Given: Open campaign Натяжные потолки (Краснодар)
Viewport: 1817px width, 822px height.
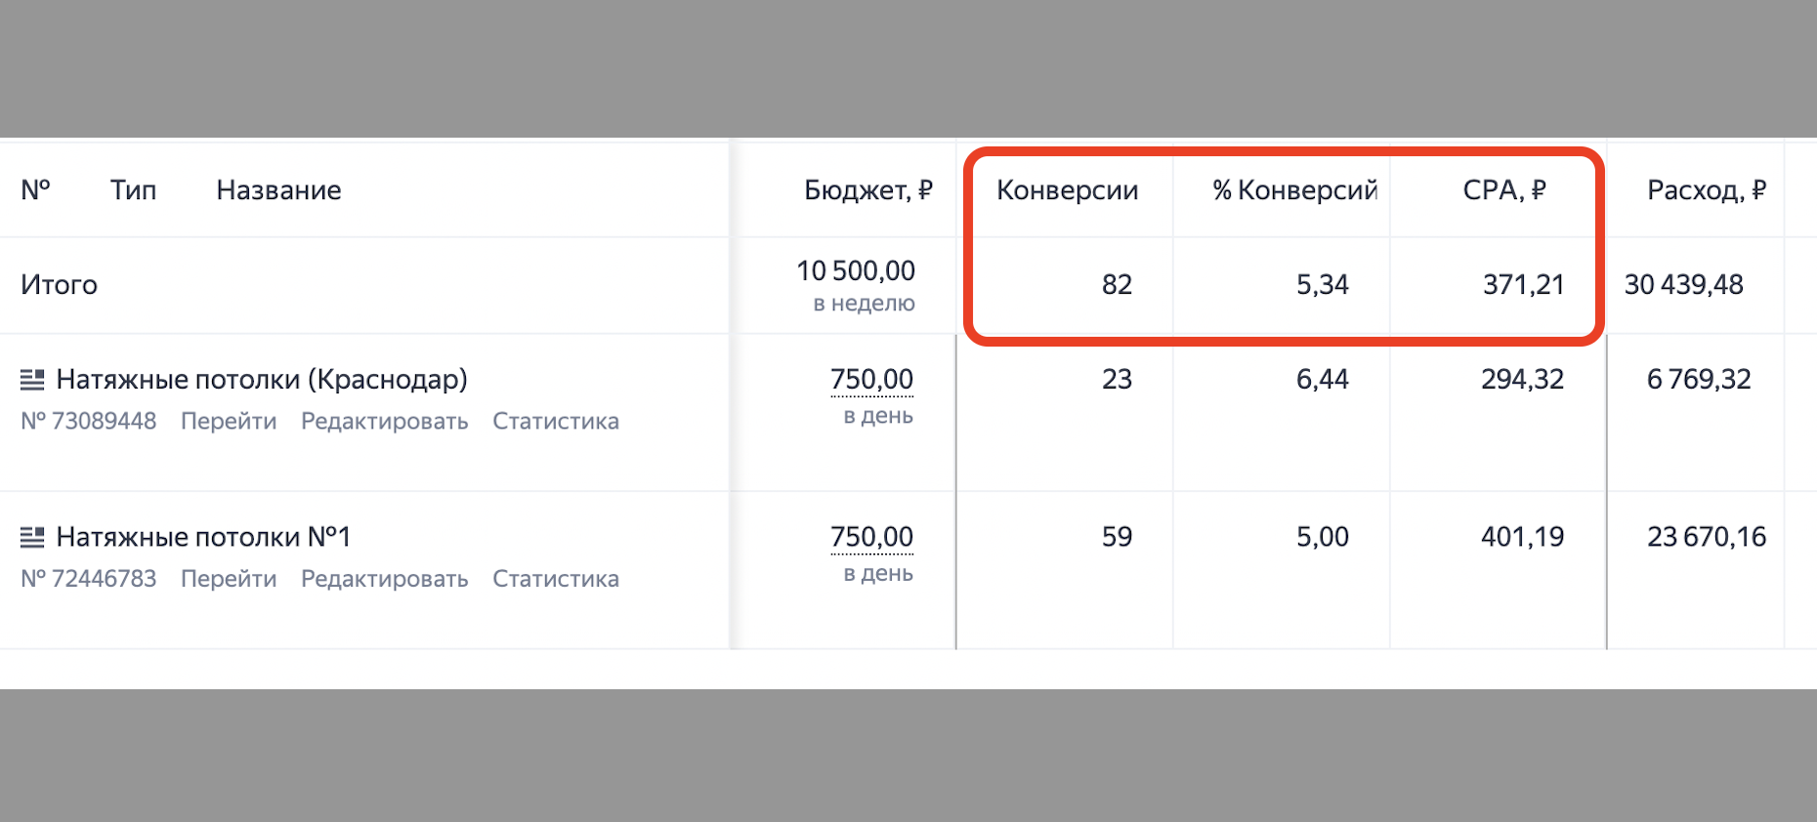Looking at the screenshot, I should pos(262,379).
